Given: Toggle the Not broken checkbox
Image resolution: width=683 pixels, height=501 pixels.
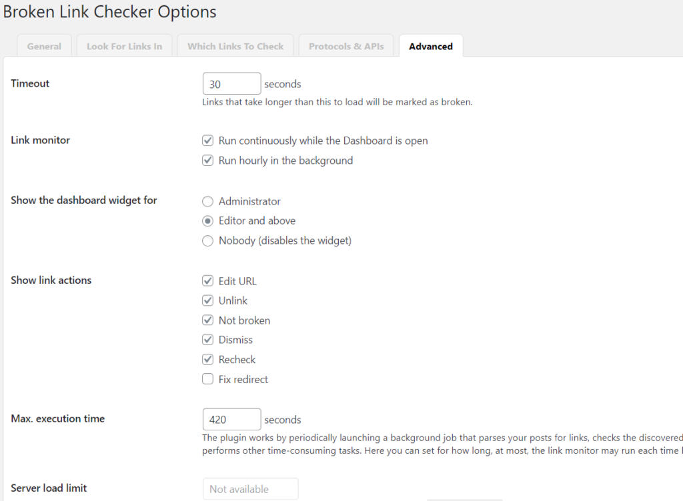Looking at the screenshot, I should (208, 320).
